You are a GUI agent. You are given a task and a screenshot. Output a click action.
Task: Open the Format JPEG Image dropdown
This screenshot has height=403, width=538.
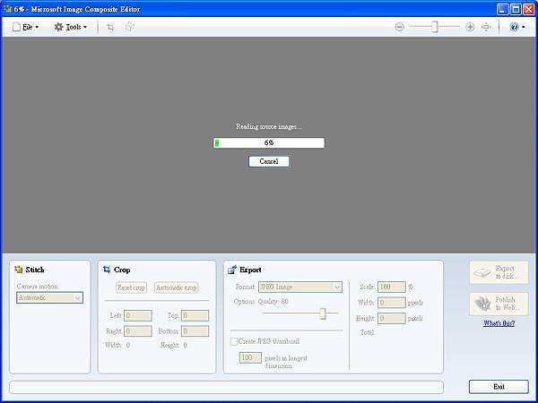click(x=300, y=287)
